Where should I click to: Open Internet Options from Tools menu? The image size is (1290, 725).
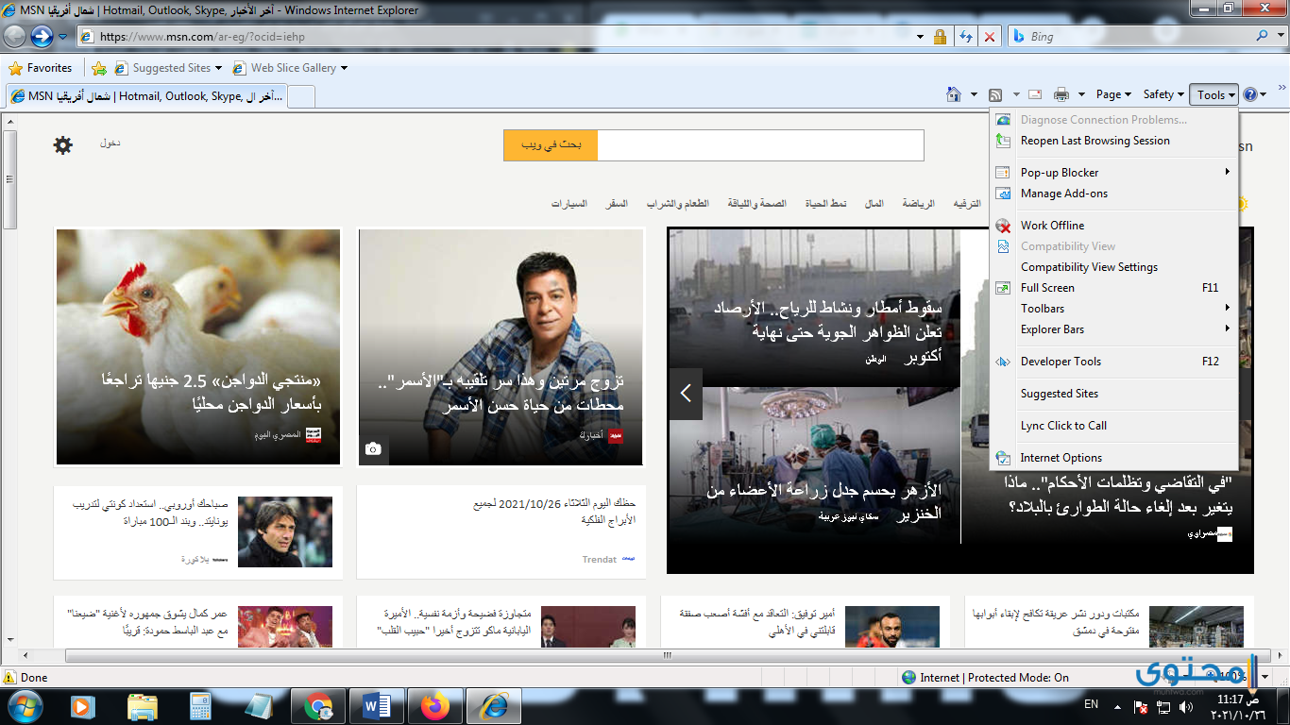(x=1114, y=458)
